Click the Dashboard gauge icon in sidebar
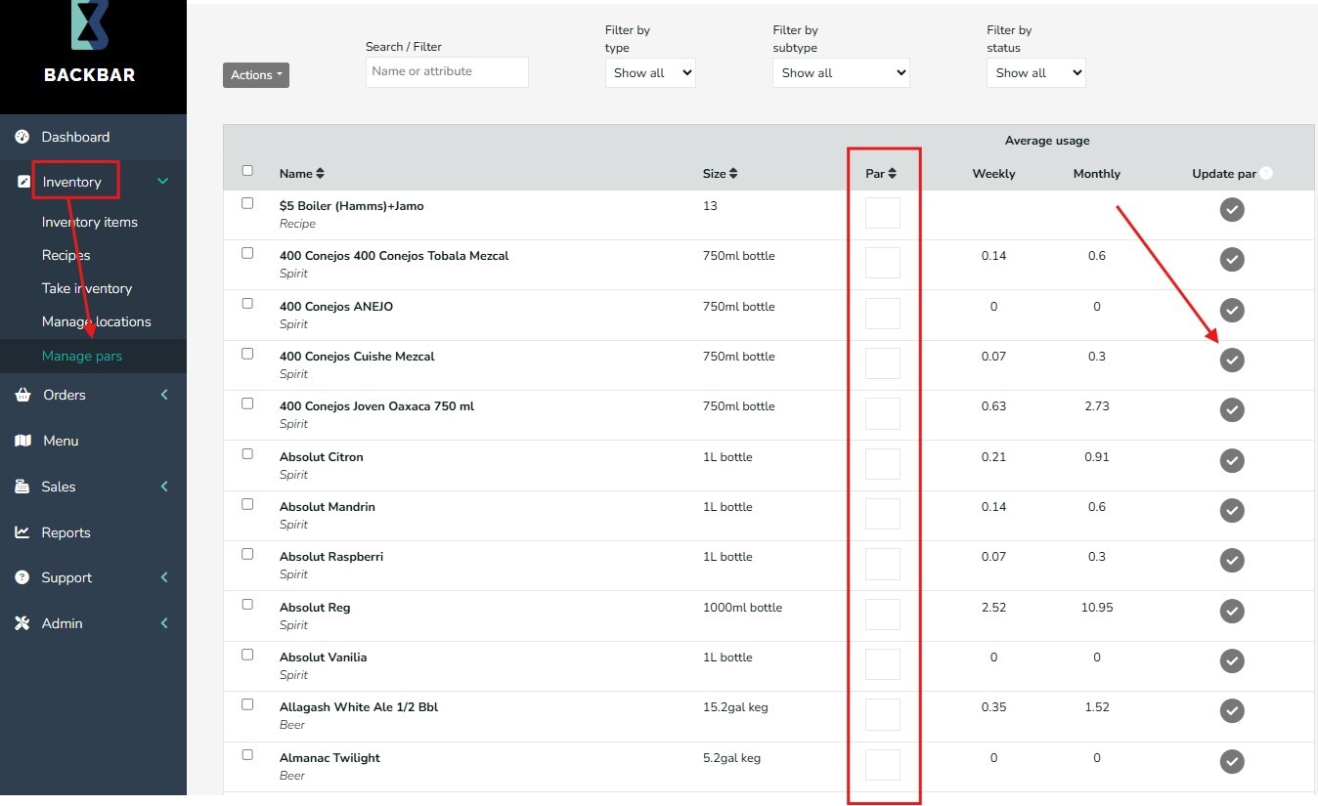 [x=22, y=137]
